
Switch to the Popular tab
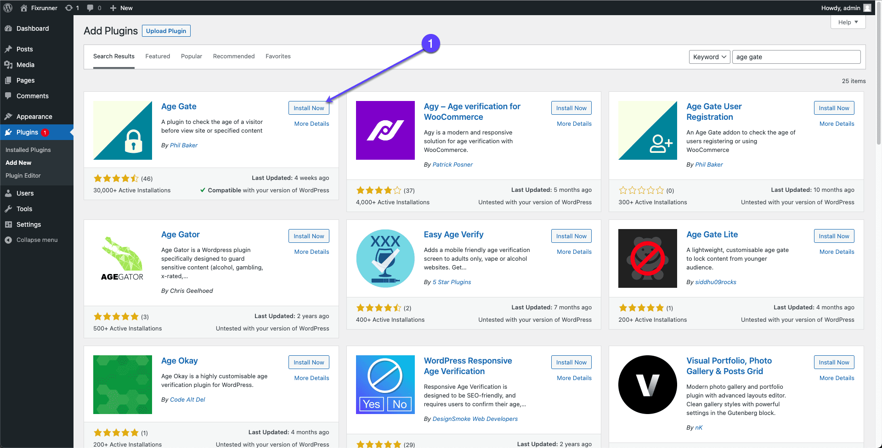[x=192, y=56]
